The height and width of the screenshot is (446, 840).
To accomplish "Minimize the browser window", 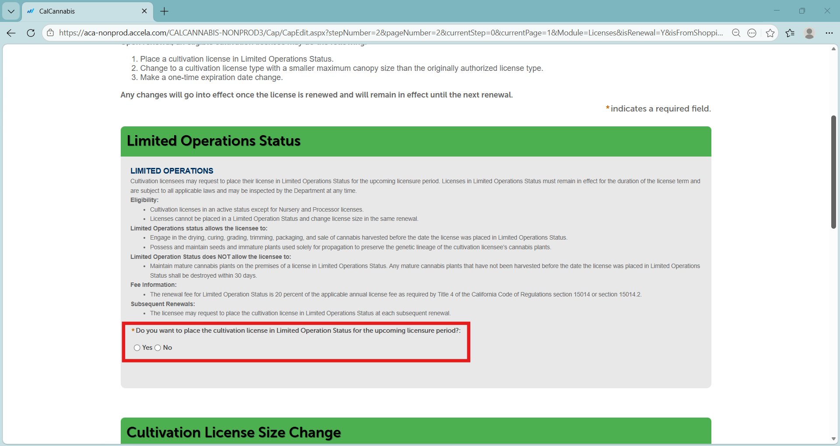I will 777,11.
